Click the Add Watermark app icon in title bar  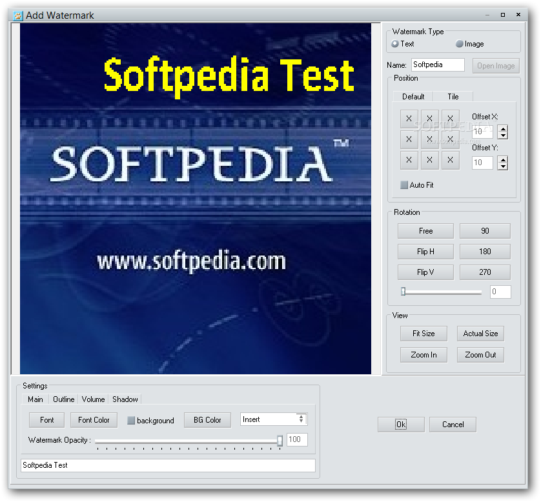coord(18,15)
